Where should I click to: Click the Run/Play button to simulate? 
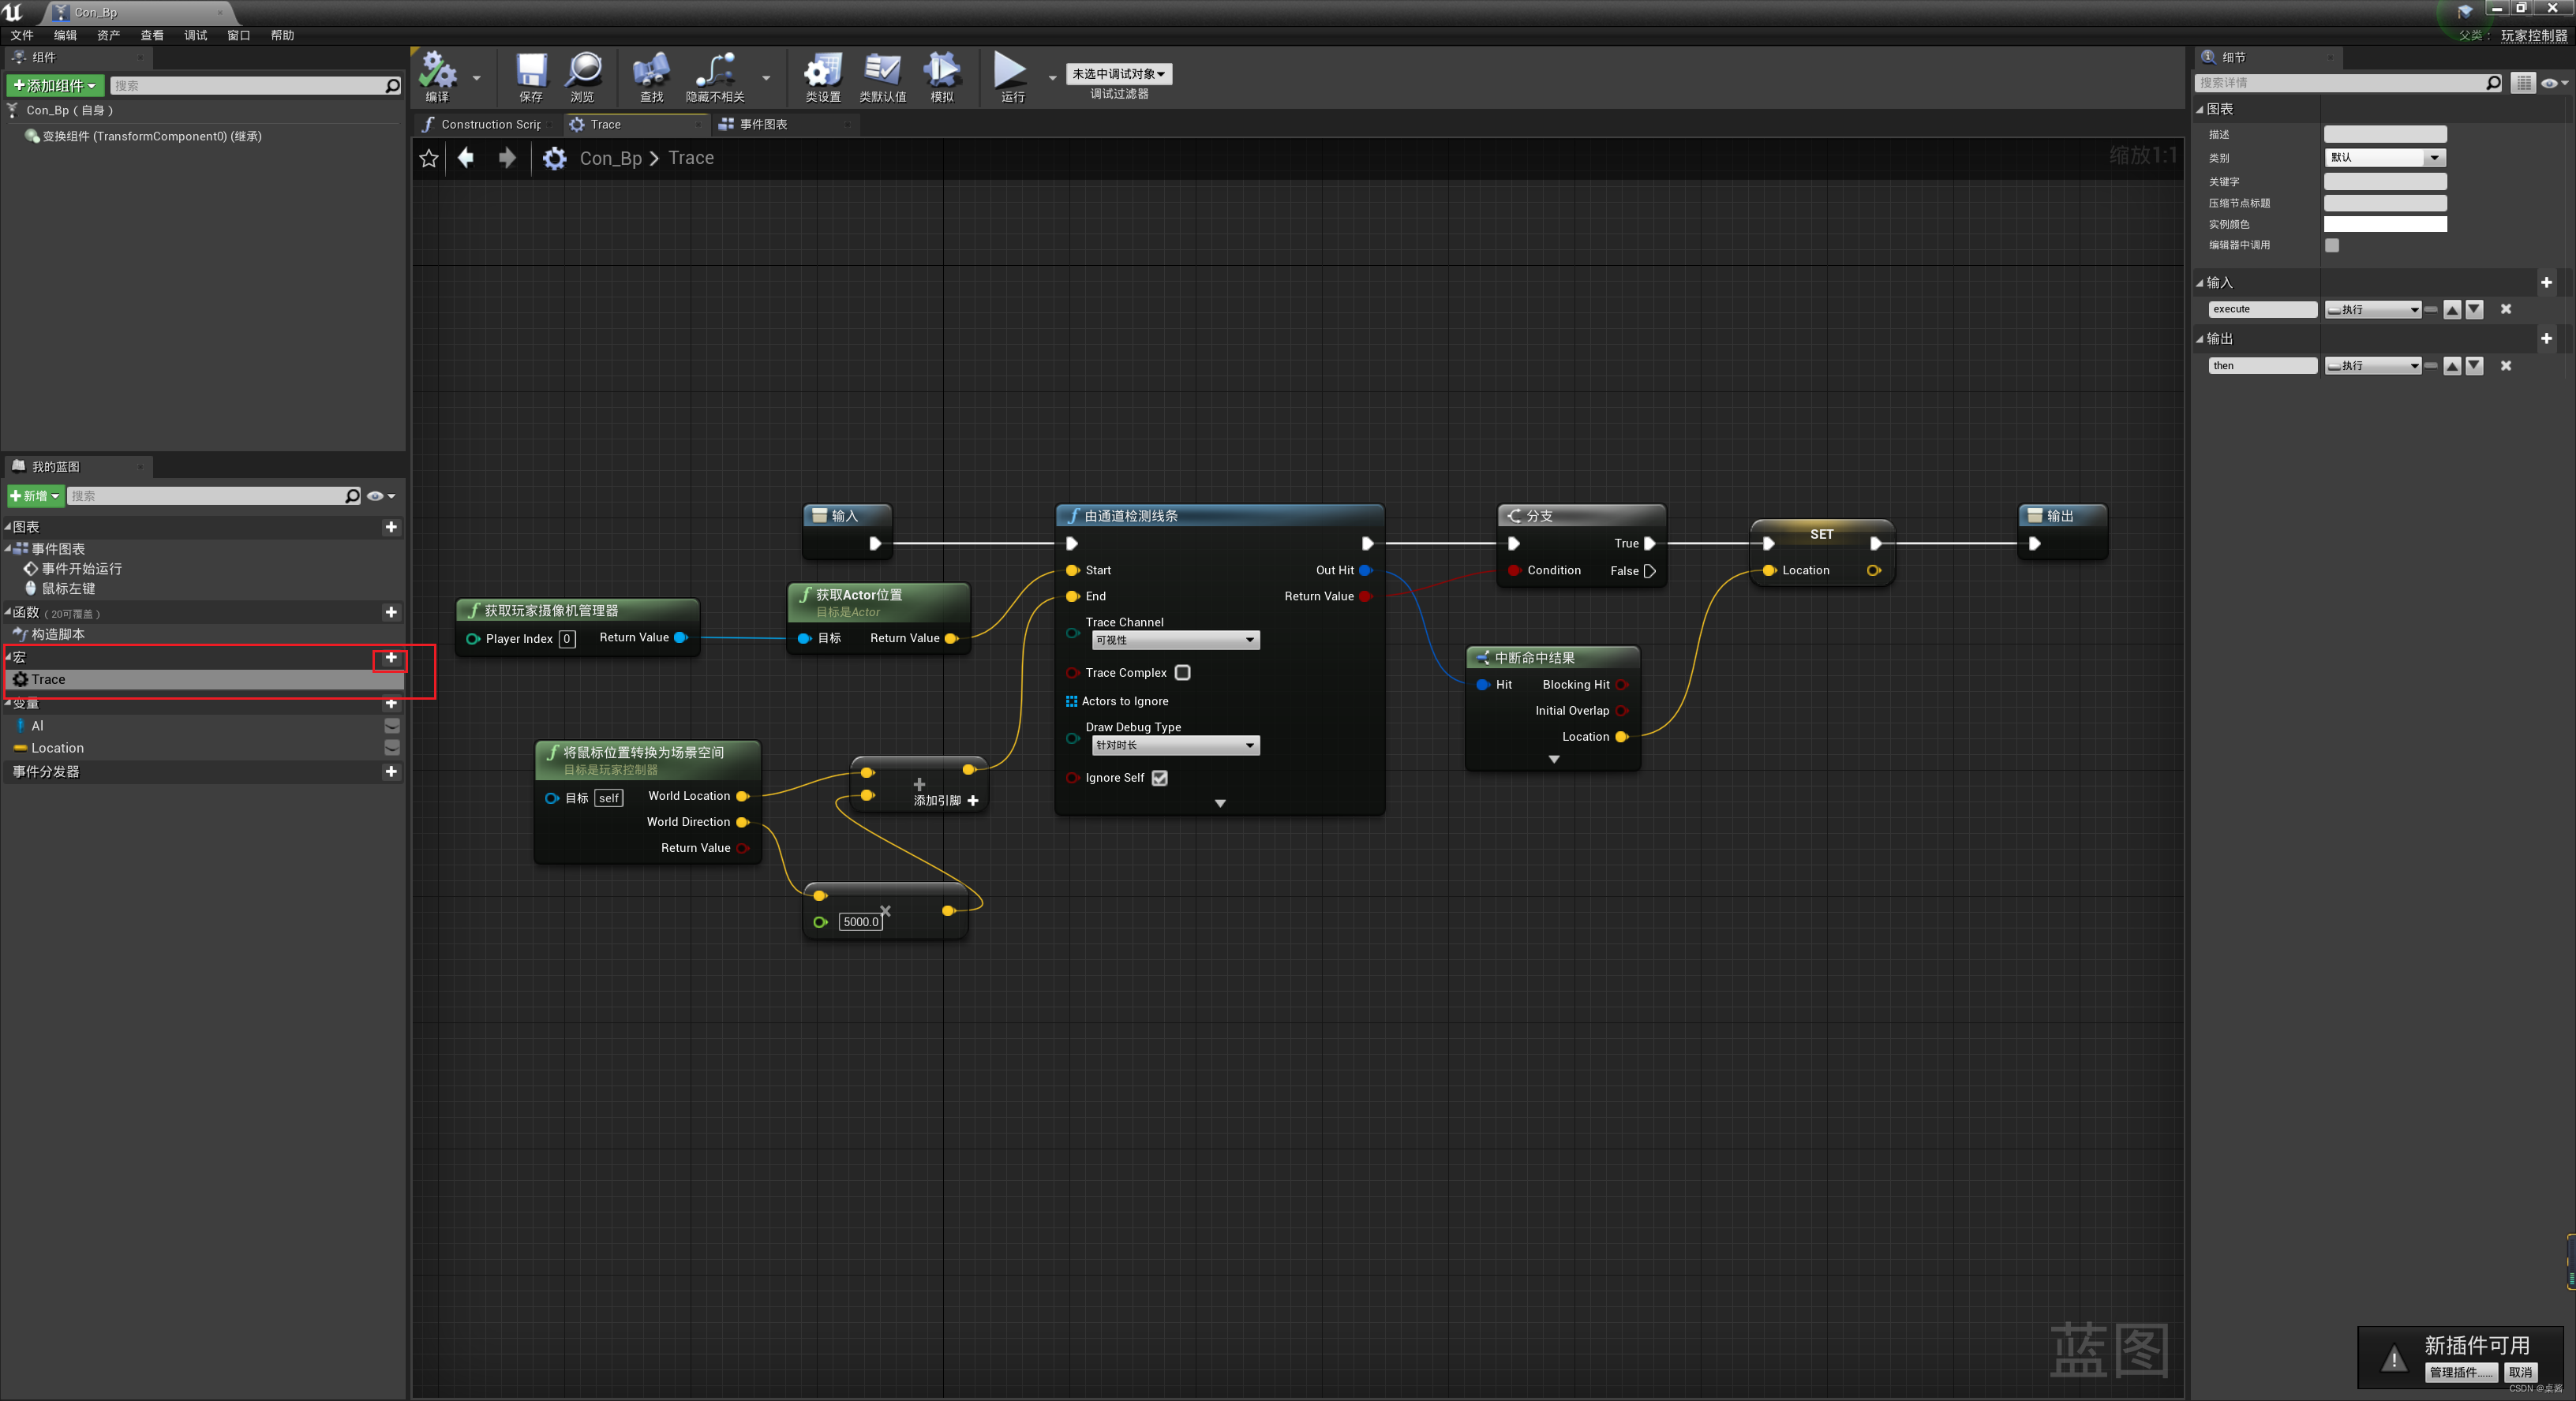(x=1008, y=71)
